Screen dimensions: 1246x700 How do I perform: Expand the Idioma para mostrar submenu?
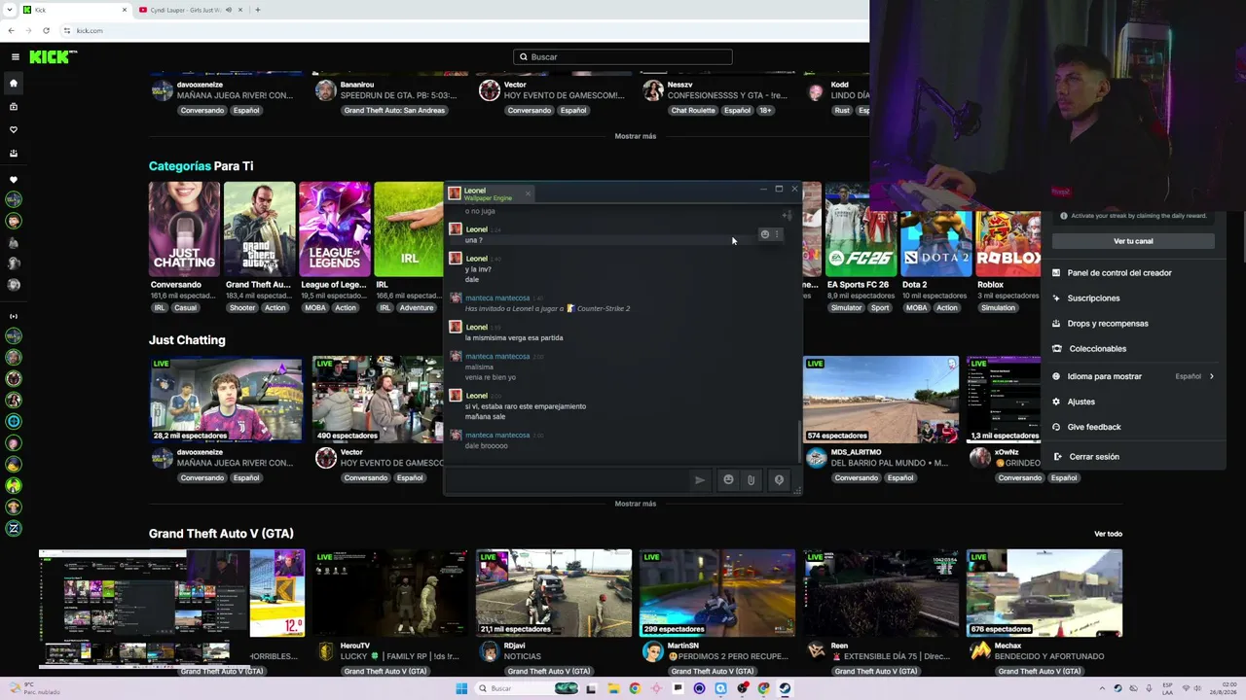pyautogui.click(x=1211, y=376)
